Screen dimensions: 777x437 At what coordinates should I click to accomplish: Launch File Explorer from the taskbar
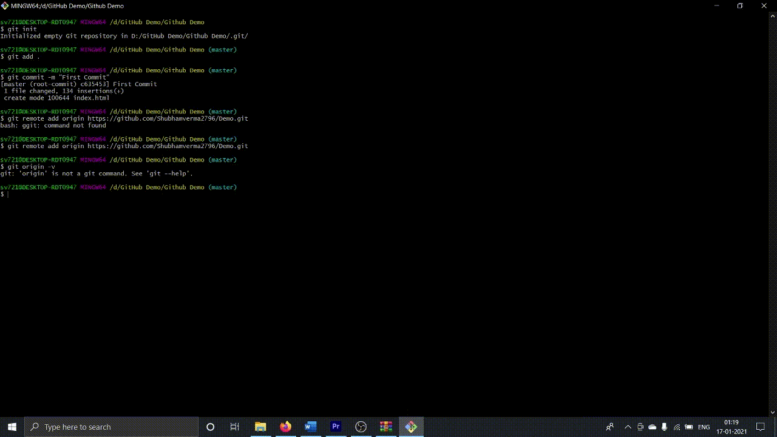[260, 427]
